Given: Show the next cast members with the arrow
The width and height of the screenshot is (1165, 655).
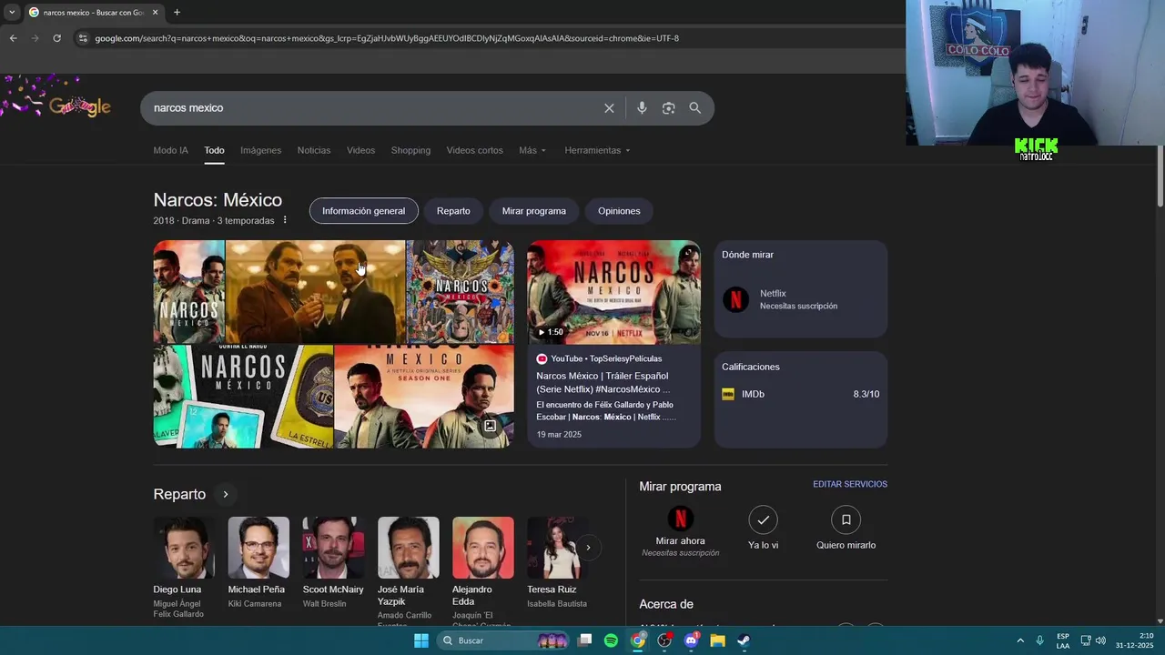Looking at the screenshot, I should click(x=588, y=548).
